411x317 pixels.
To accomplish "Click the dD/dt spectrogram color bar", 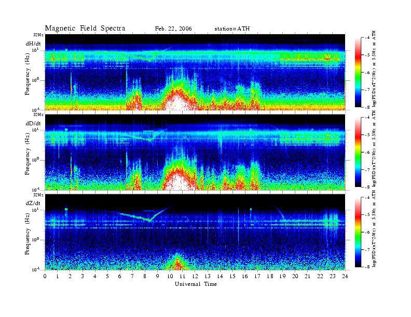I will pyautogui.click(x=358, y=152).
